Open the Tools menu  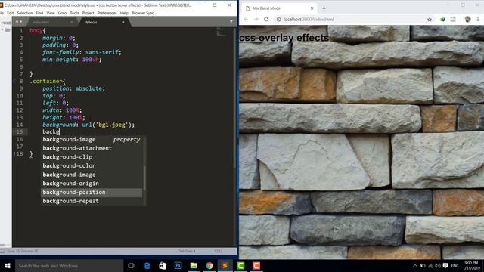tap(74, 13)
